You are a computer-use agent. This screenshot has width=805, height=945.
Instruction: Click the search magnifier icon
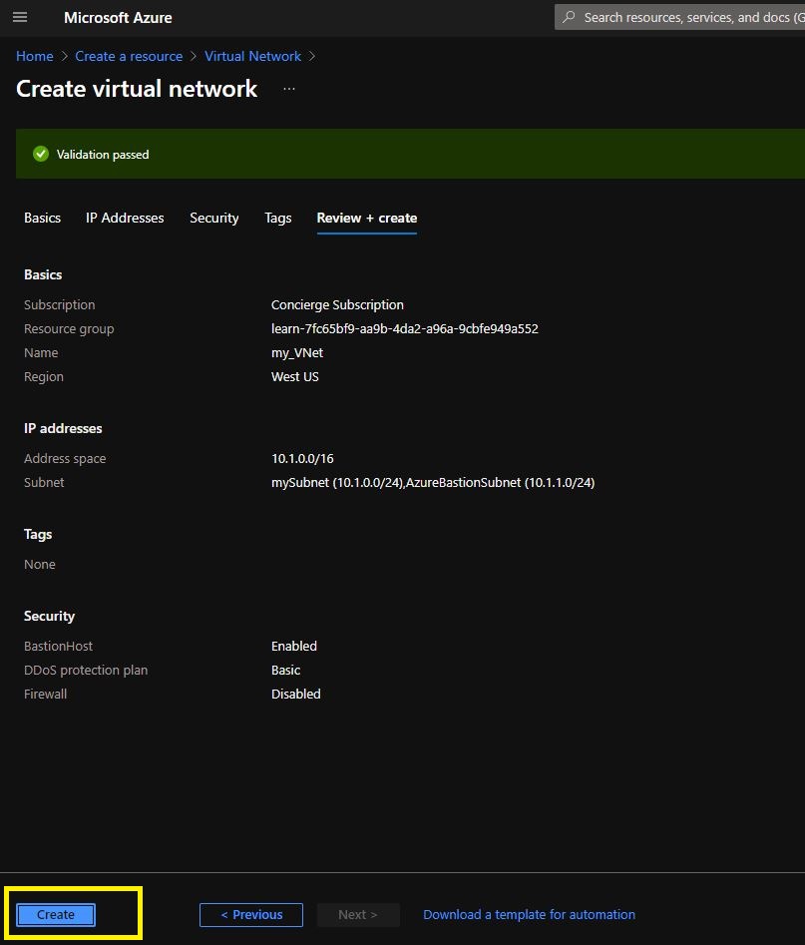(x=569, y=17)
